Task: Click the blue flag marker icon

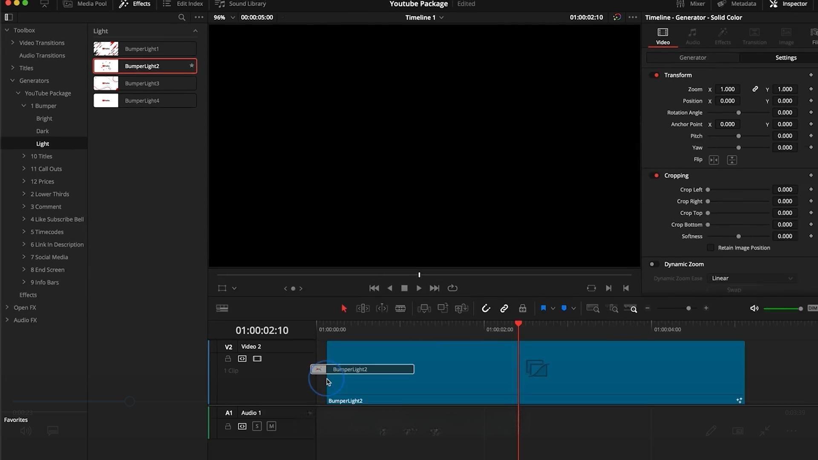Action: tap(543, 308)
